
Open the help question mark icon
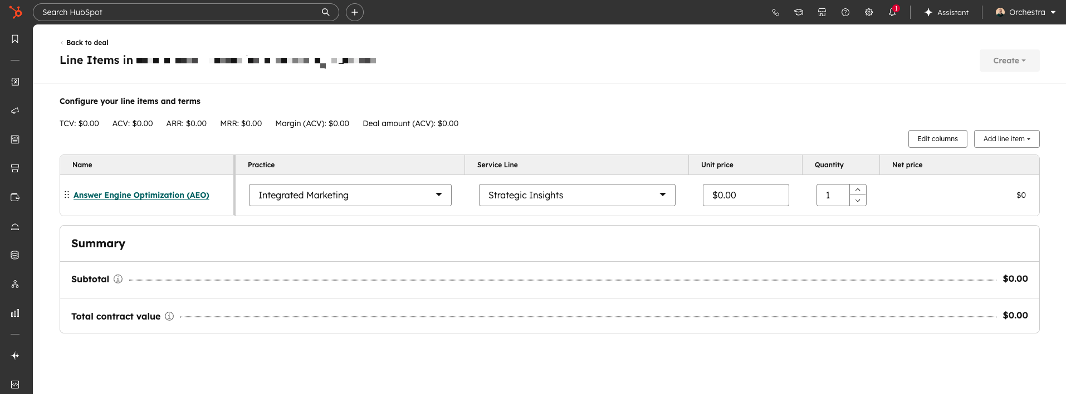click(x=845, y=12)
